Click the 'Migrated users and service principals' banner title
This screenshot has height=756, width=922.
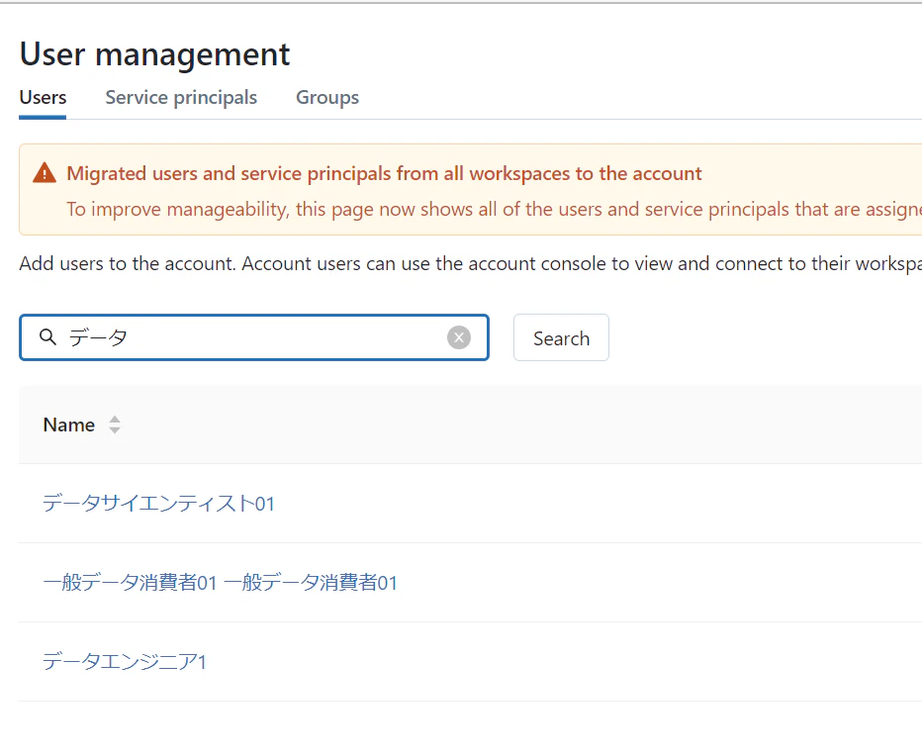click(x=384, y=174)
